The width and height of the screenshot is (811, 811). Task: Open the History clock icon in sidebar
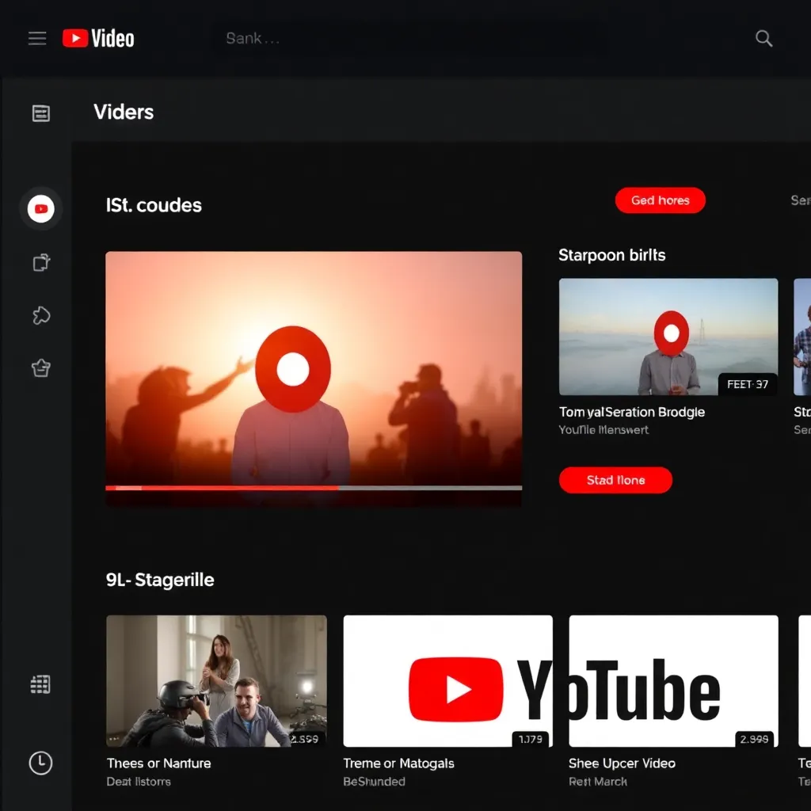click(40, 763)
